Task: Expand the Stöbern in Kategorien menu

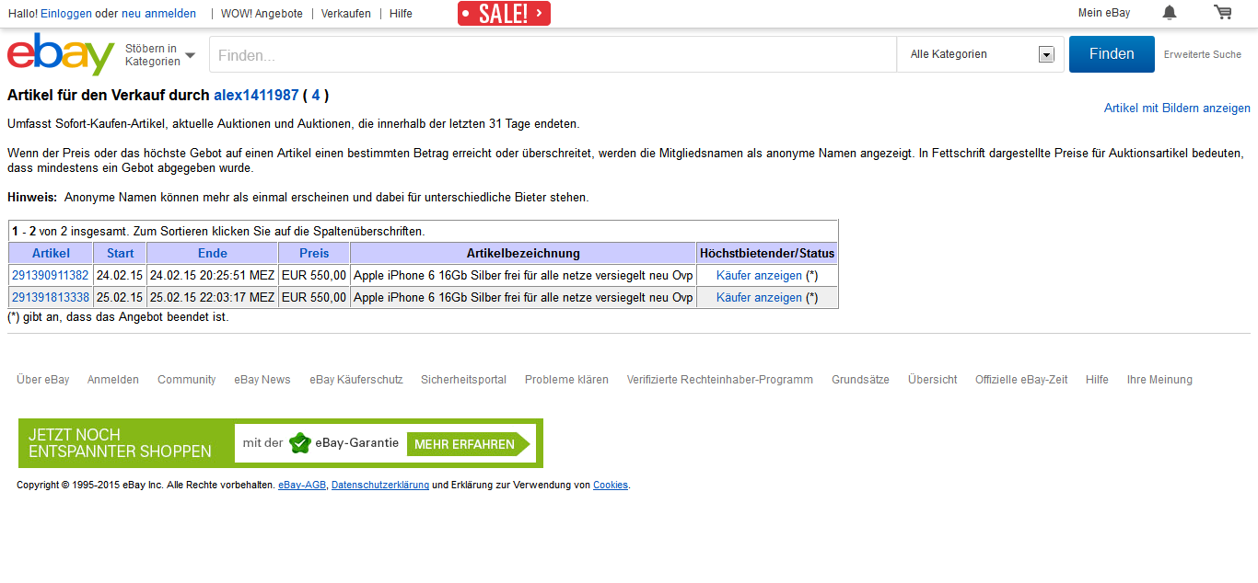Action: click(x=160, y=55)
